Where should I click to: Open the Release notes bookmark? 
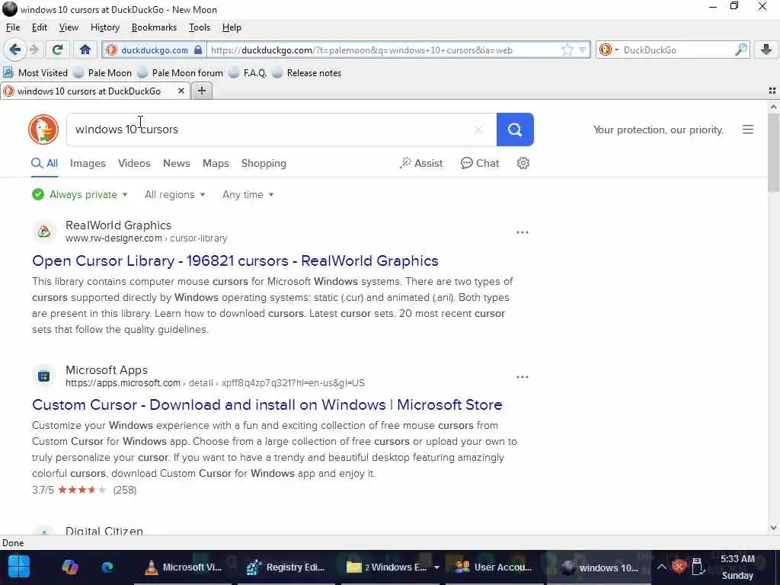point(307,72)
